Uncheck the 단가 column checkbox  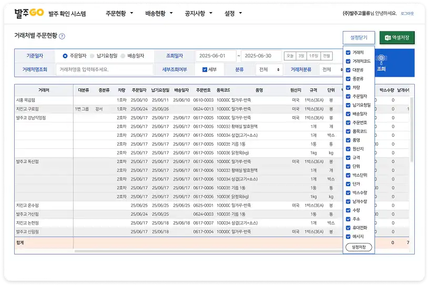point(348,184)
